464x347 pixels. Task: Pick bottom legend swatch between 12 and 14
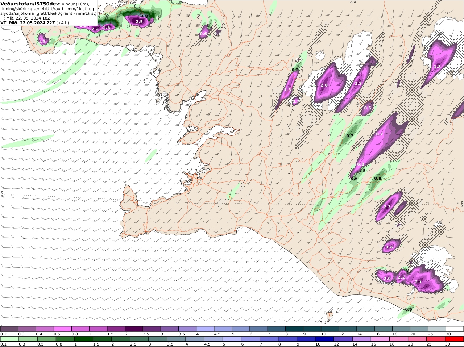pyautogui.click(x=343, y=339)
